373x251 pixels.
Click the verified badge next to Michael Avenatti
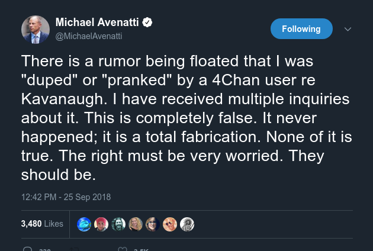pos(147,22)
